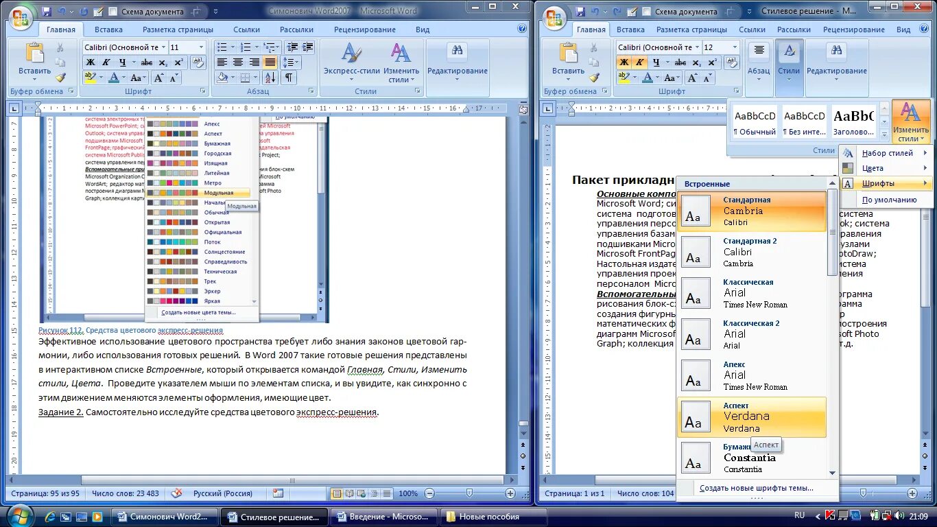Toggle Bold (Ж) in left window ribbon
The width and height of the screenshot is (937, 527).
coord(90,62)
